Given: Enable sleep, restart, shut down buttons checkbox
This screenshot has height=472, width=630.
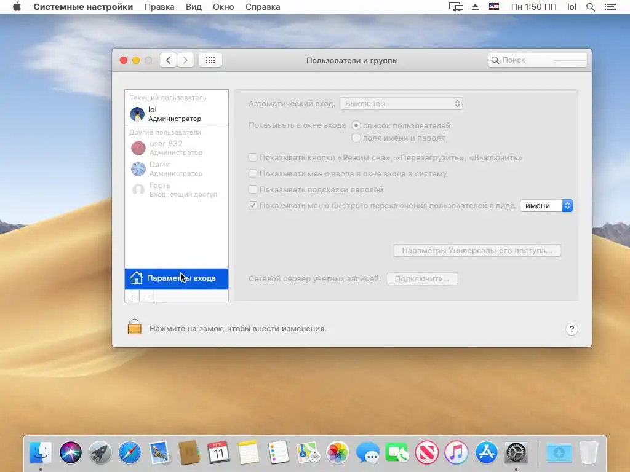Looking at the screenshot, I should [253, 157].
